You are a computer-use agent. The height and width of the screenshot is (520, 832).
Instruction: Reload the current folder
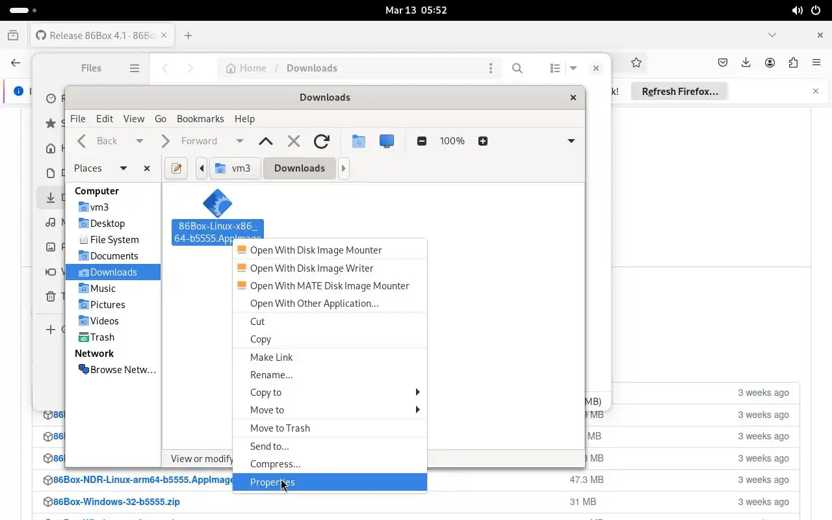(x=322, y=141)
